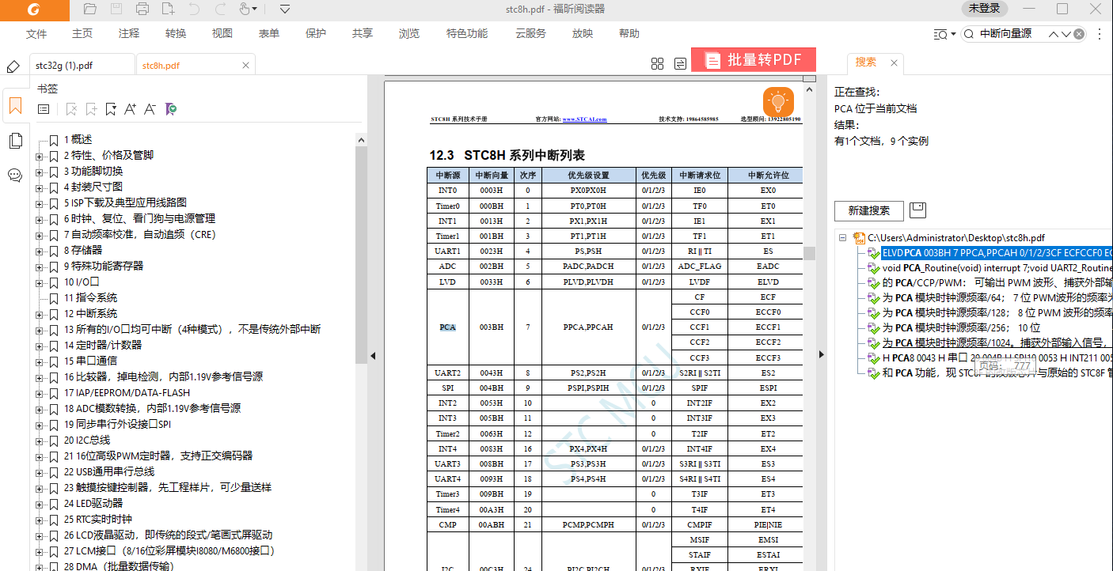
Task: Collapse the left bookmark panel arrow
Action: click(x=373, y=356)
